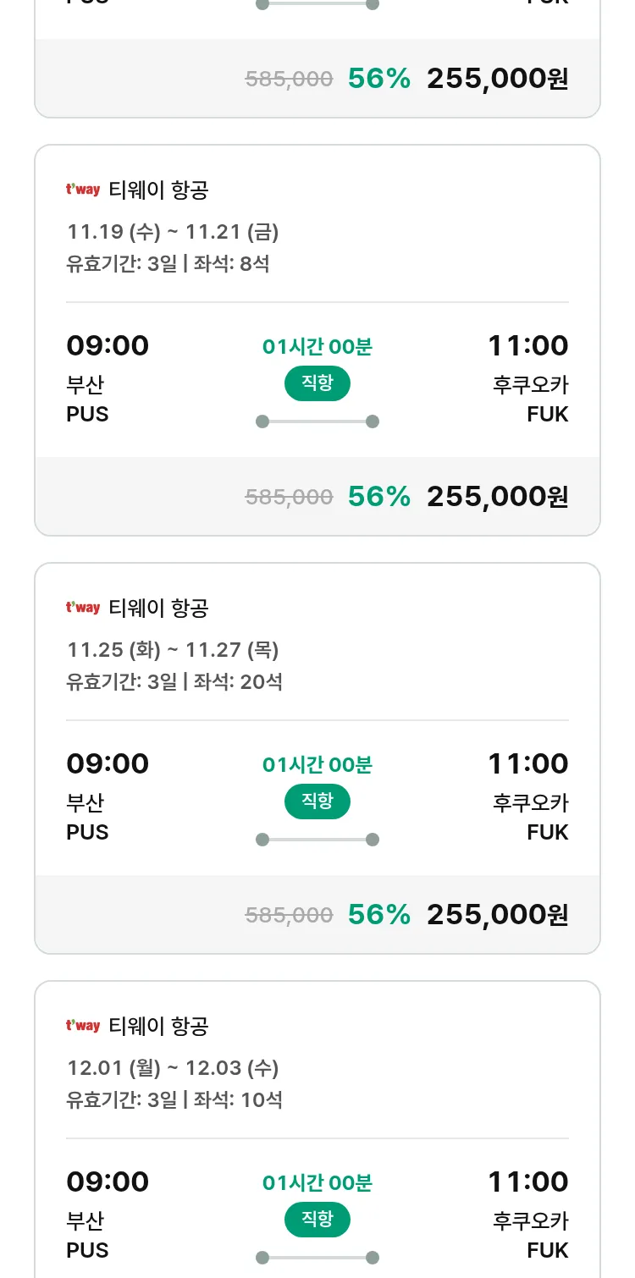Click the t'way logo on the 11.19 flight

click(83, 190)
